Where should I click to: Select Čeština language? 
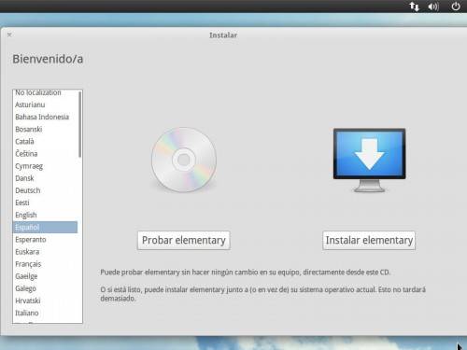tap(45, 154)
